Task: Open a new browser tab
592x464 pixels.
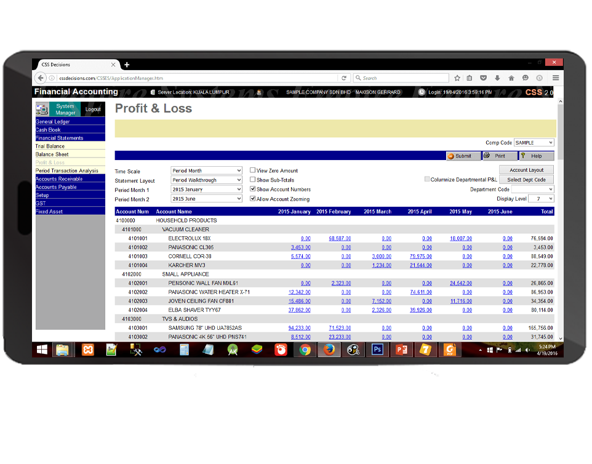Action: tap(127, 65)
